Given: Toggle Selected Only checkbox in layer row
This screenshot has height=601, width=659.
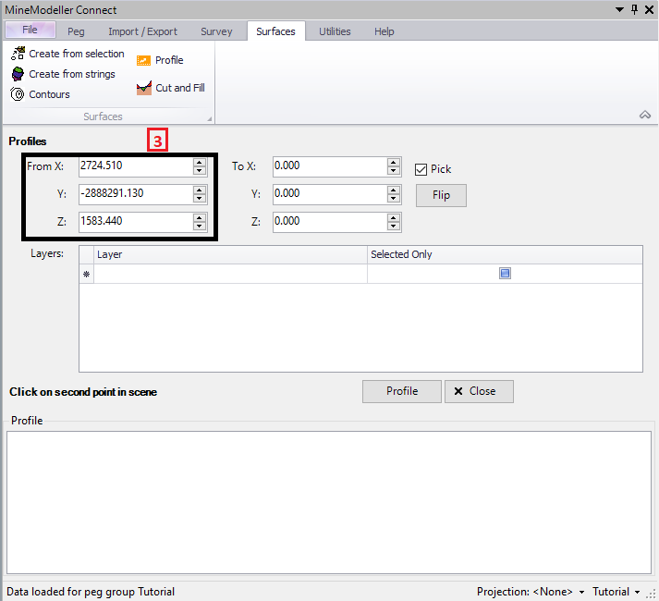Looking at the screenshot, I should [505, 274].
